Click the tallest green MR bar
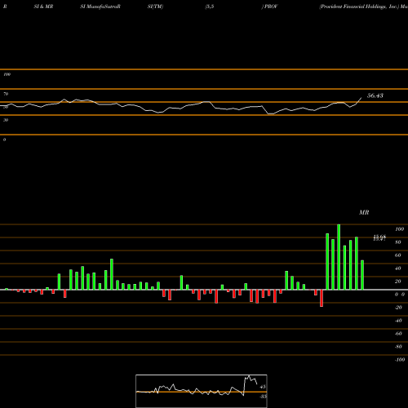 pyautogui.click(x=339, y=257)
